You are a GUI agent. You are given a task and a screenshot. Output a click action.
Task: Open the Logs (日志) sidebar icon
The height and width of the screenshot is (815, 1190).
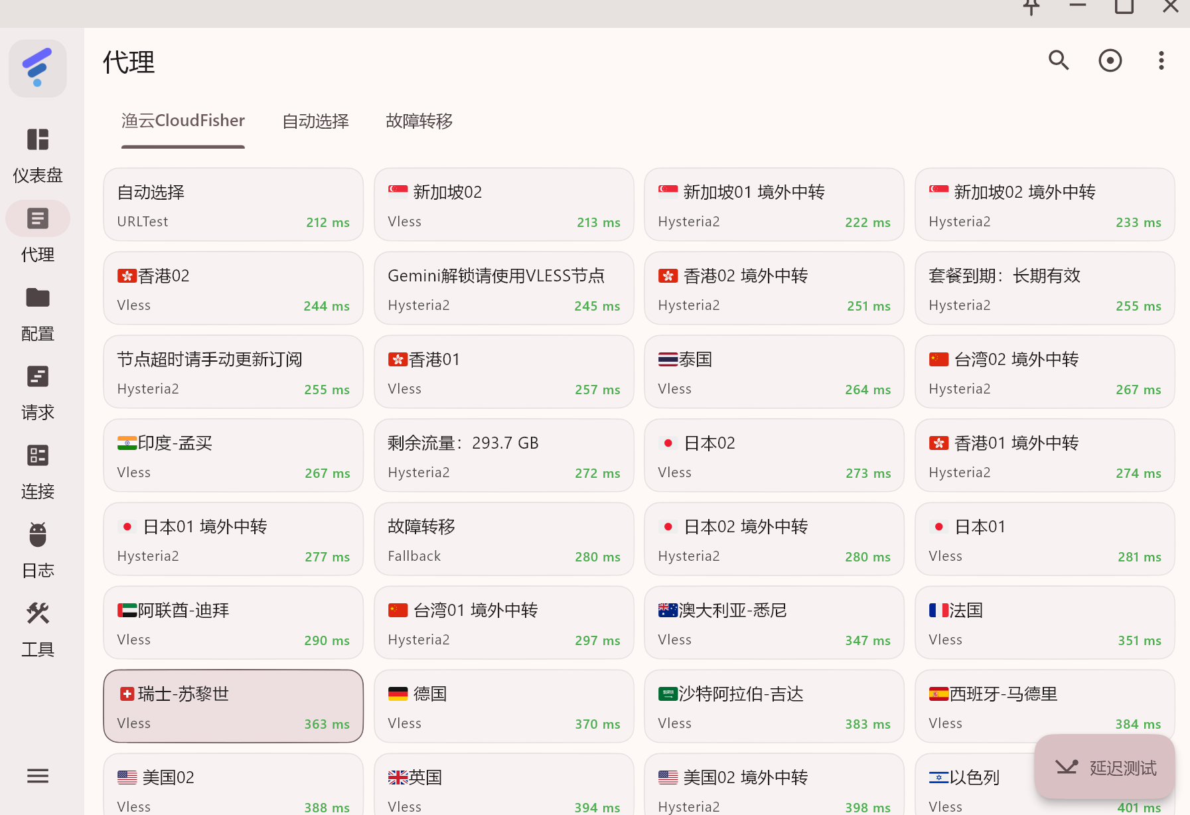click(38, 534)
